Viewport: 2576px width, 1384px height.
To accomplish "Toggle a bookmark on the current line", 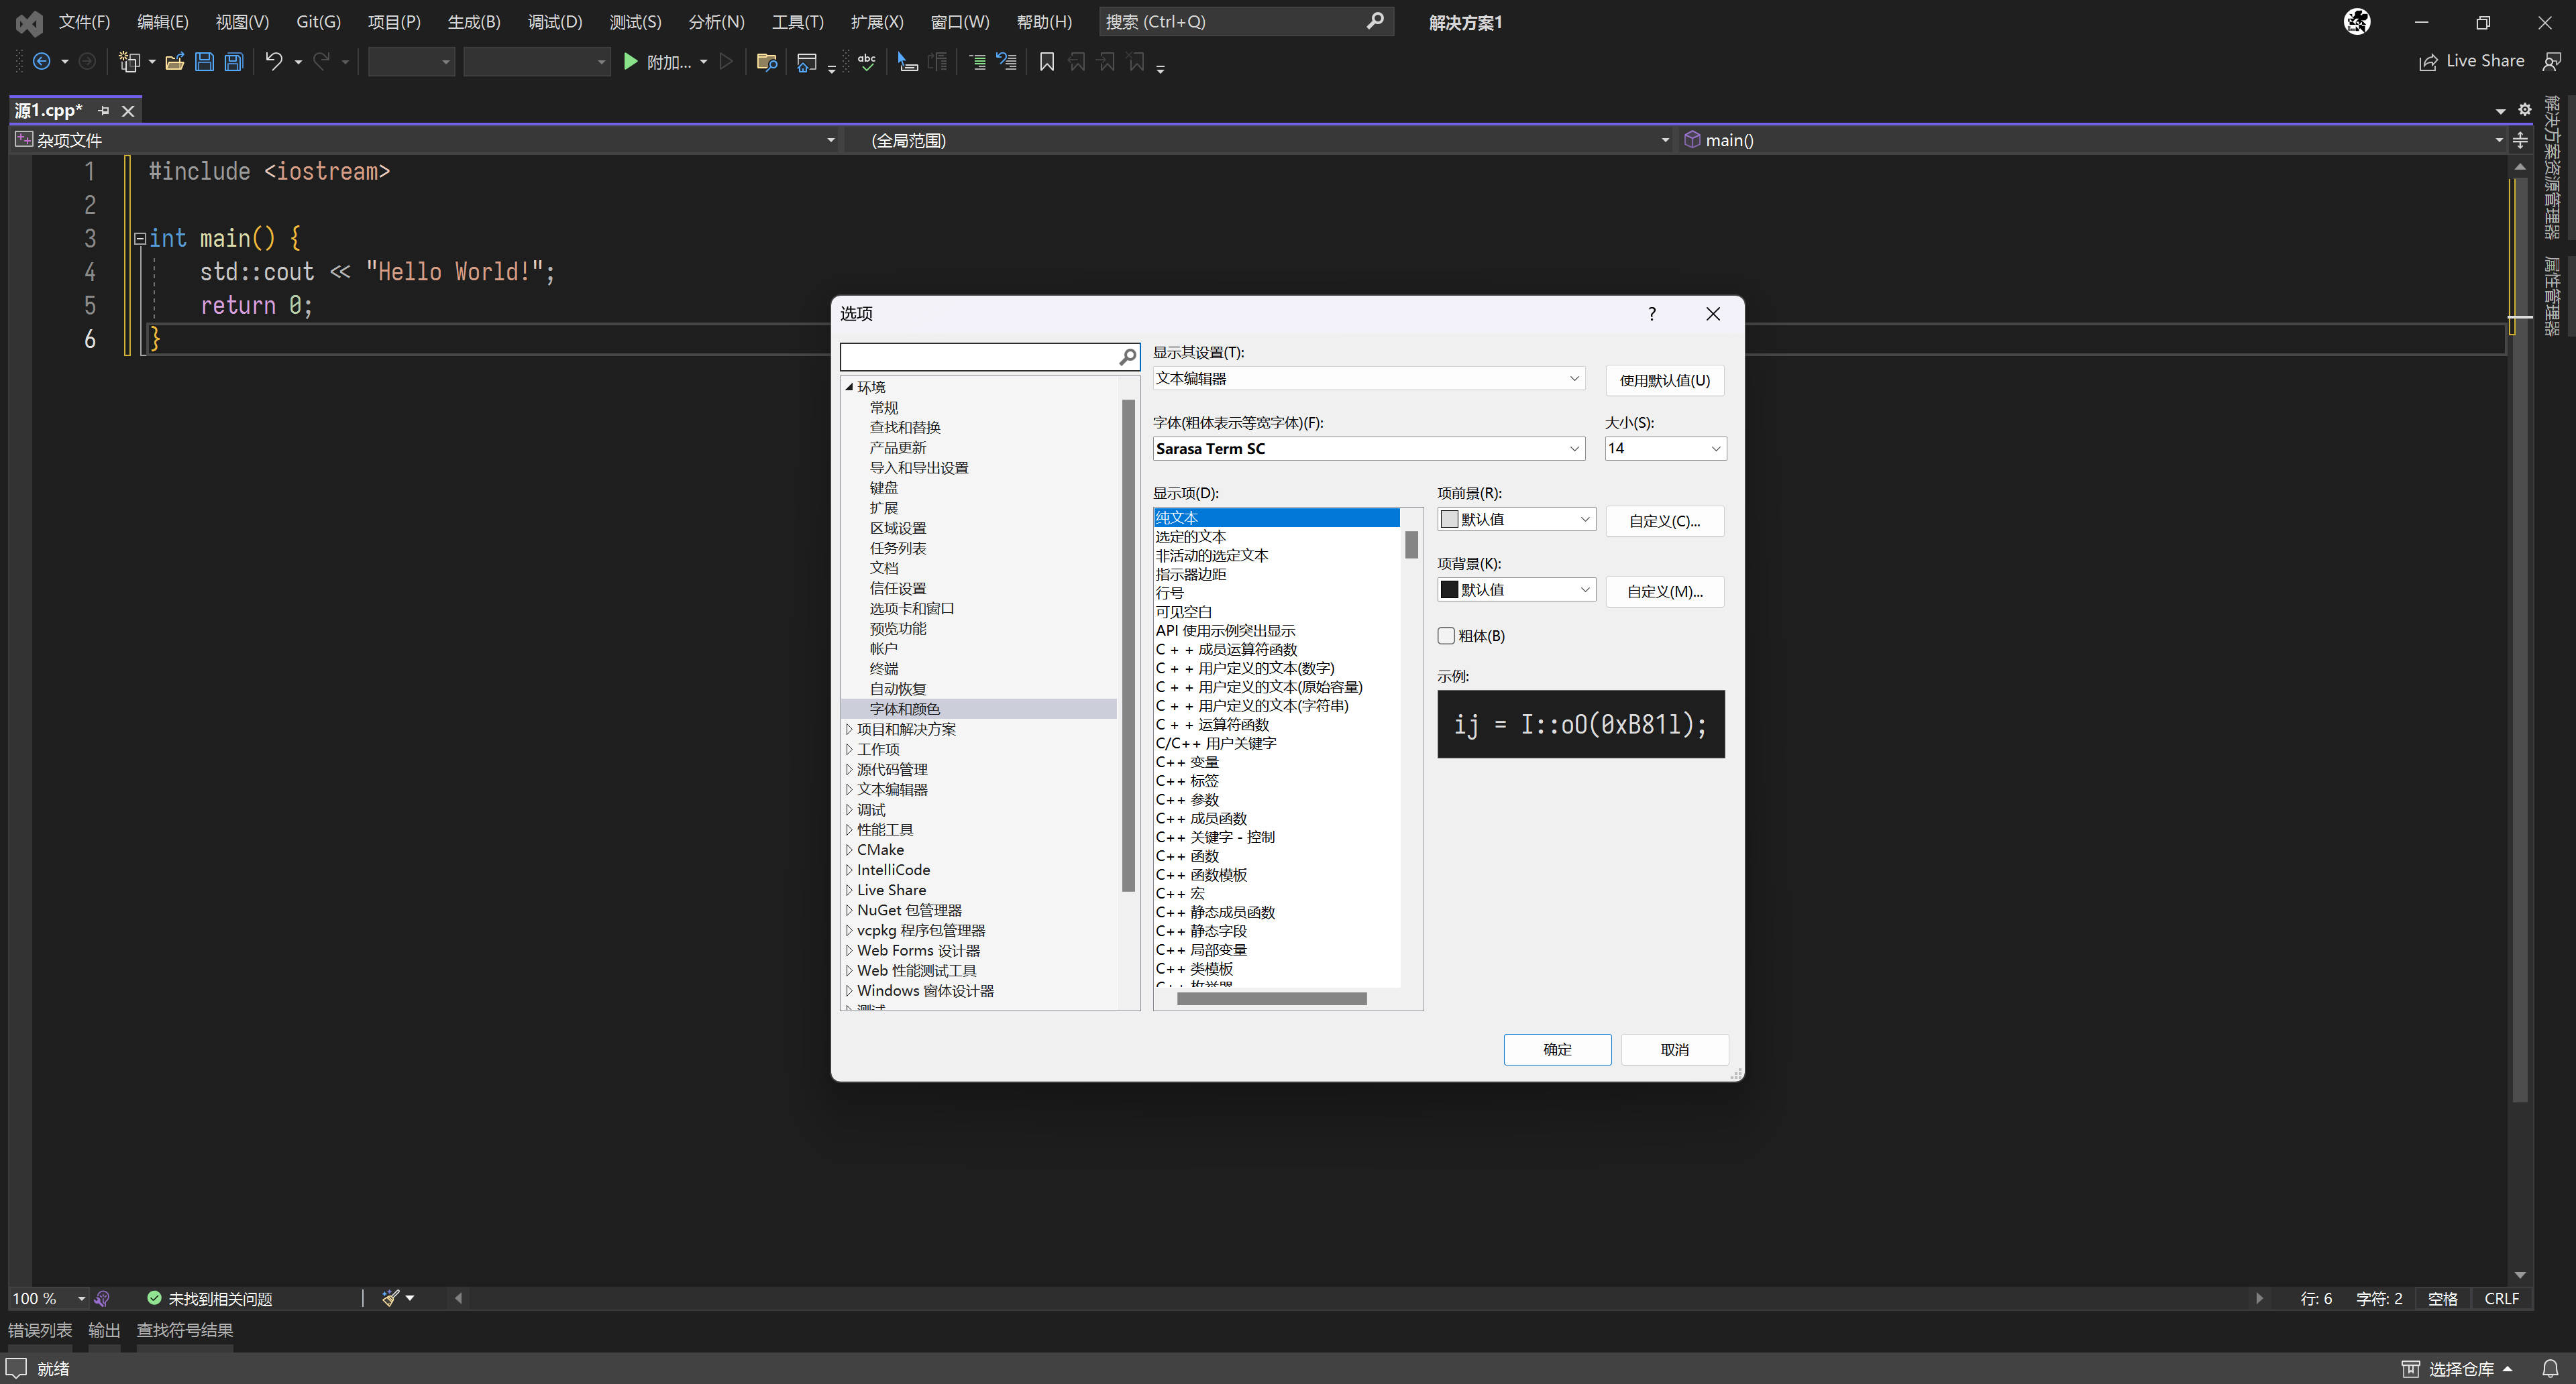I will 1046,62.
